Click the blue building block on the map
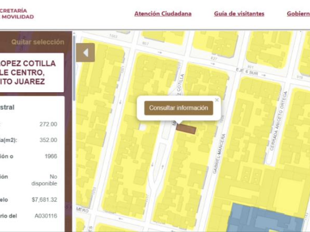The height and width of the screenshot is (232, 310). [x=265, y=218]
